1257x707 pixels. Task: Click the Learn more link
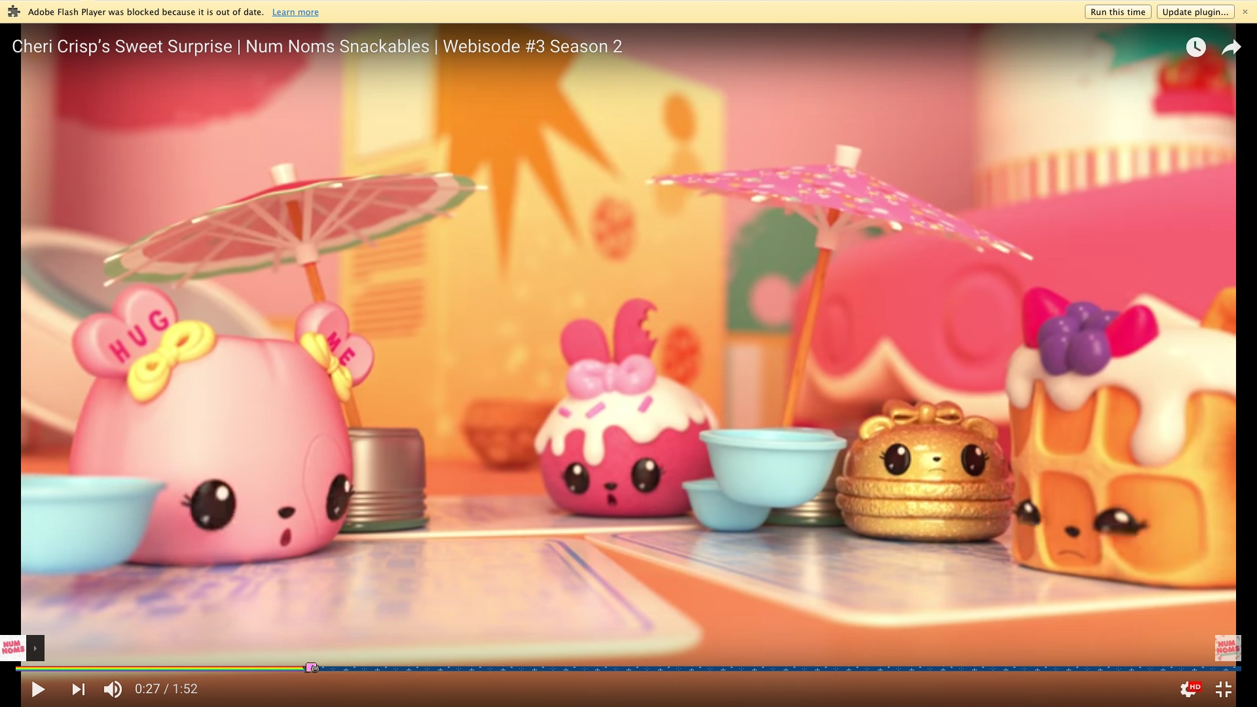[295, 12]
